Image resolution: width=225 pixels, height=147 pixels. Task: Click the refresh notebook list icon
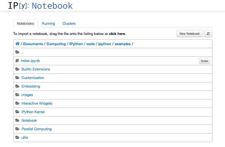pyautogui.click(x=208, y=34)
